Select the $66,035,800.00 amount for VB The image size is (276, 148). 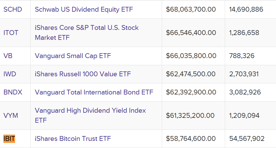pos(191,56)
